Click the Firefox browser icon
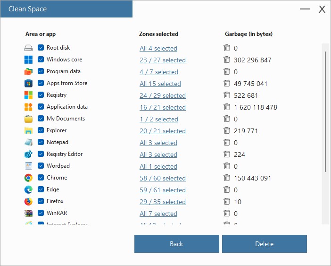 click(x=28, y=202)
